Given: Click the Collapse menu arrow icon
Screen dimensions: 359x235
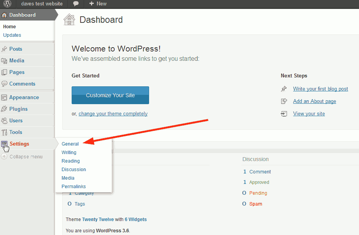Looking at the screenshot, I should tap(4, 156).
